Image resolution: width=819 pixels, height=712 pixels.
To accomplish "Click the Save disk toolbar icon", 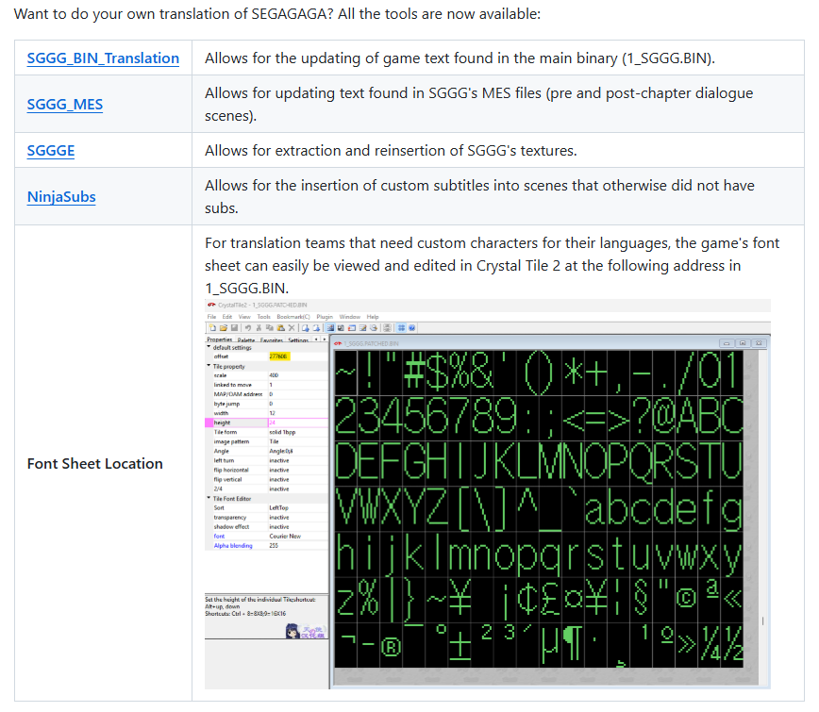I will (x=235, y=328).
